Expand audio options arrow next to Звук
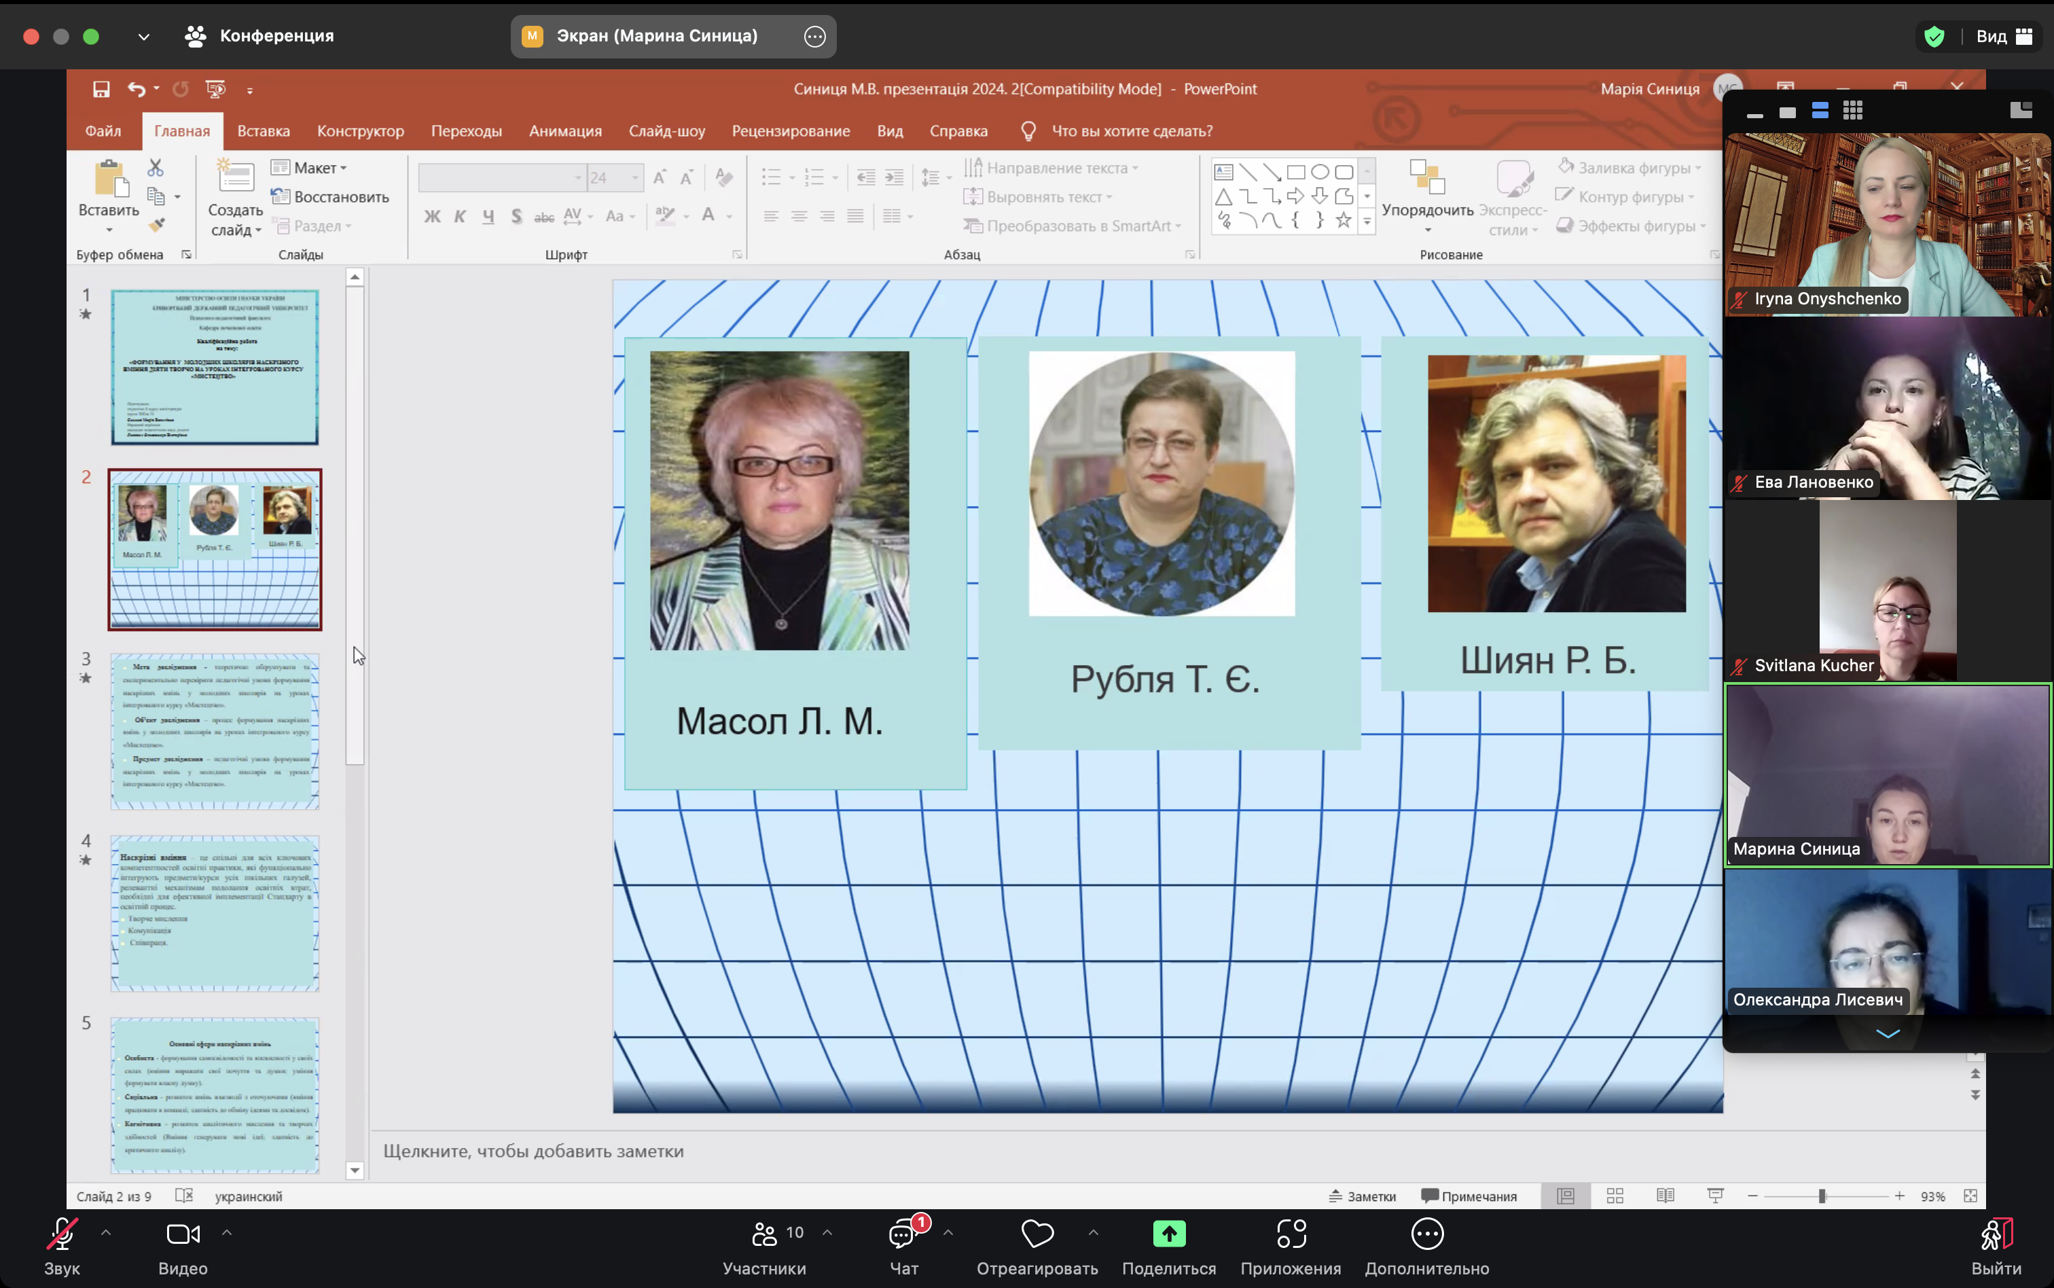2054x1288 pixels. [107, 1232]
